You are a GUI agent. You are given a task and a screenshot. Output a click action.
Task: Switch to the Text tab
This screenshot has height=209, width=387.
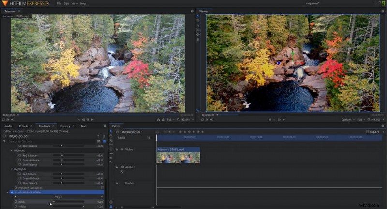coord(83,126)
